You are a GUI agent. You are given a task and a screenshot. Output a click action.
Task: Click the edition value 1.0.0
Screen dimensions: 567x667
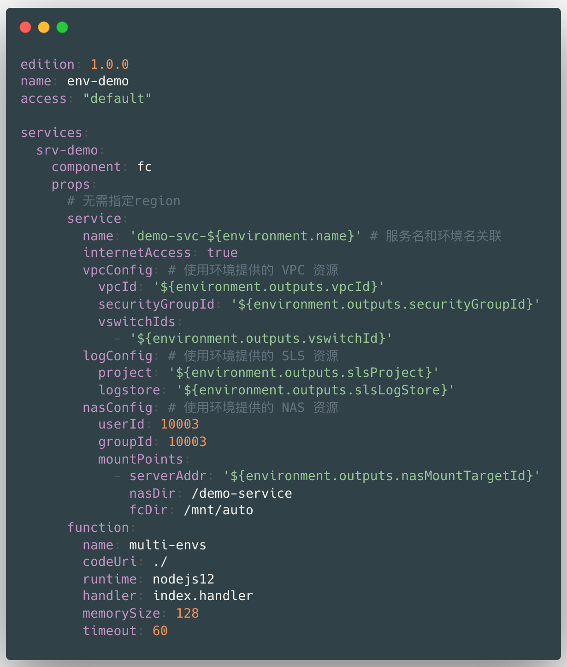pos(110,65)
